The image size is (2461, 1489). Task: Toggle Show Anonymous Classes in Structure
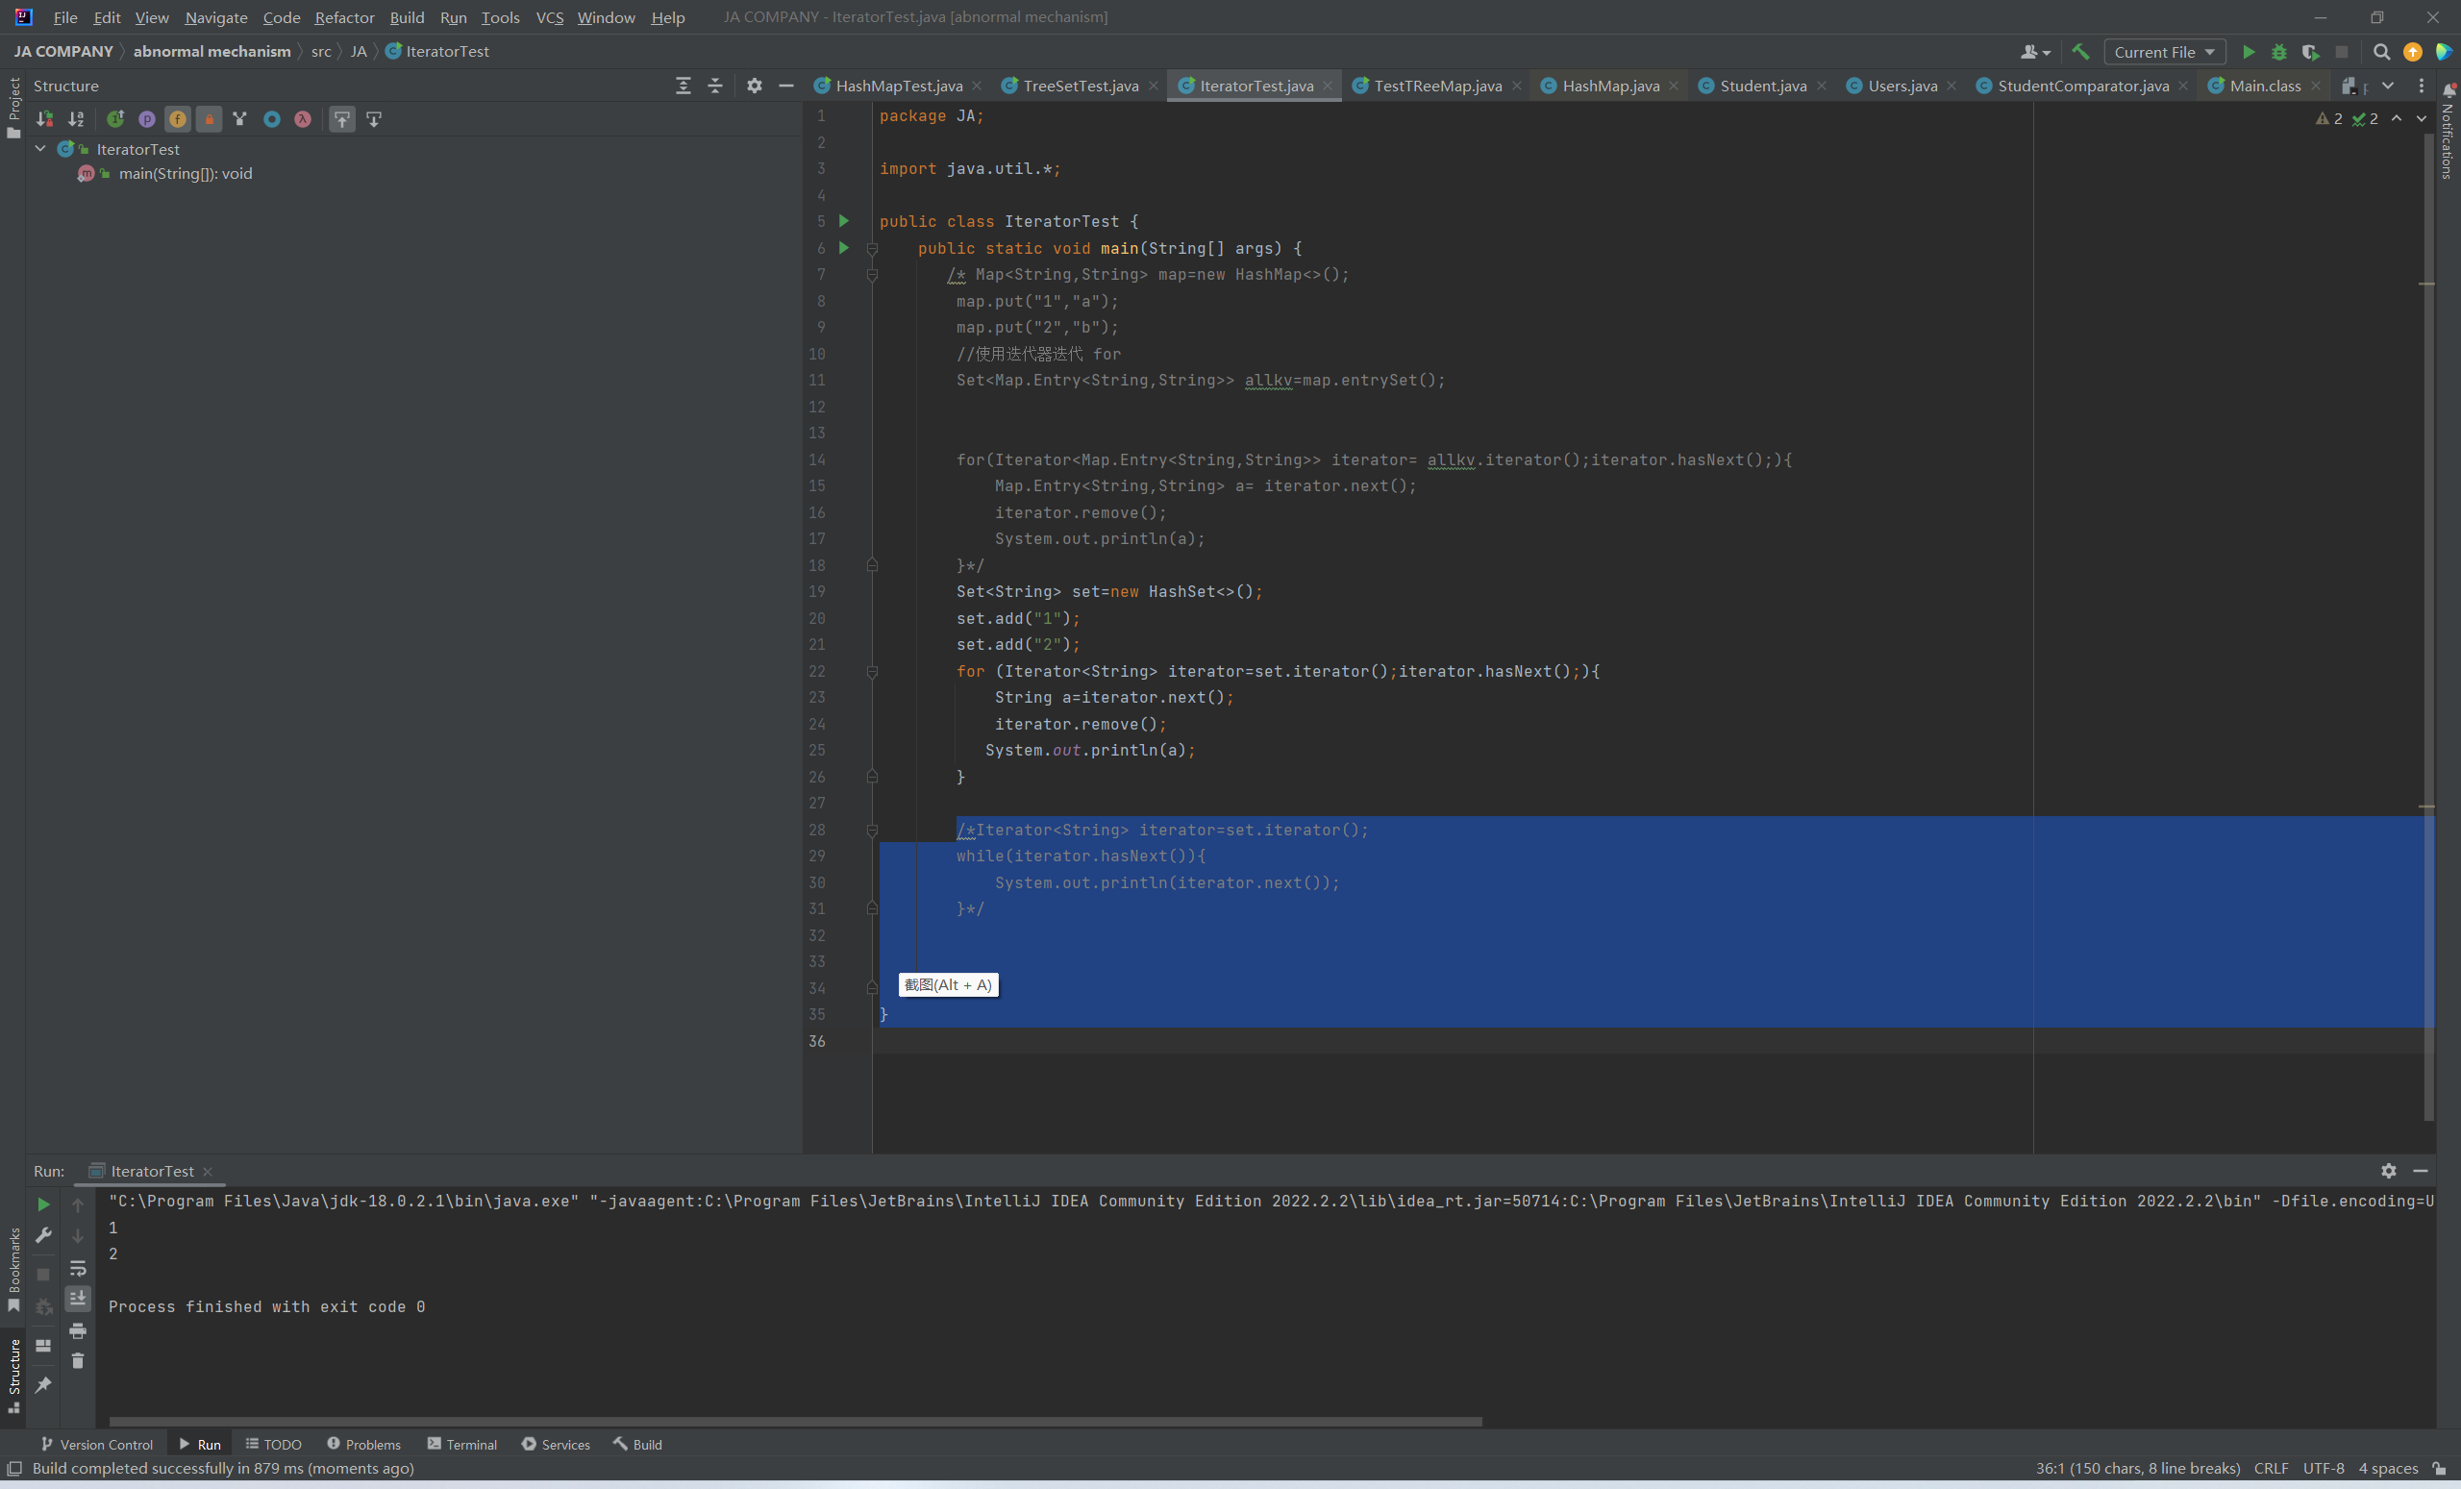tap(272, 119)
